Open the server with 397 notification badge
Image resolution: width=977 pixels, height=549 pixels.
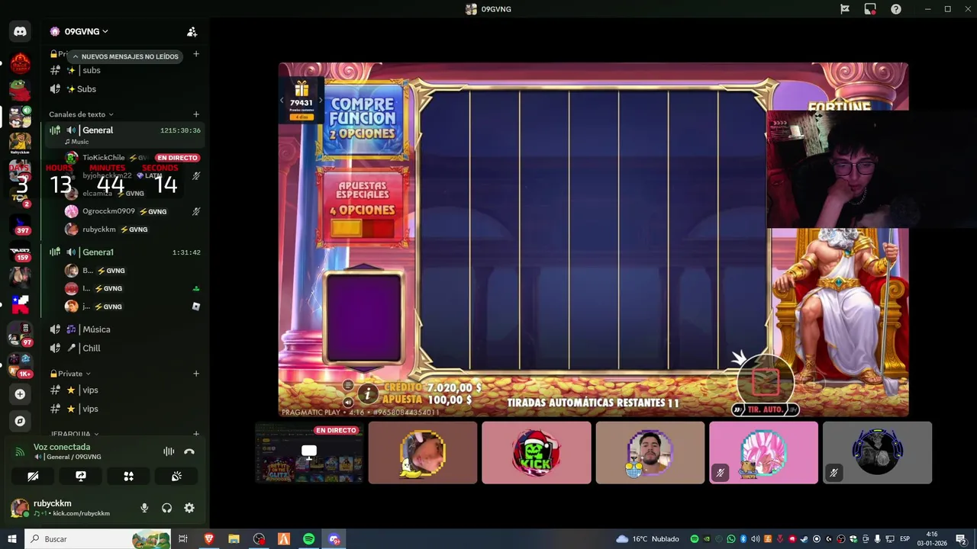20,226
